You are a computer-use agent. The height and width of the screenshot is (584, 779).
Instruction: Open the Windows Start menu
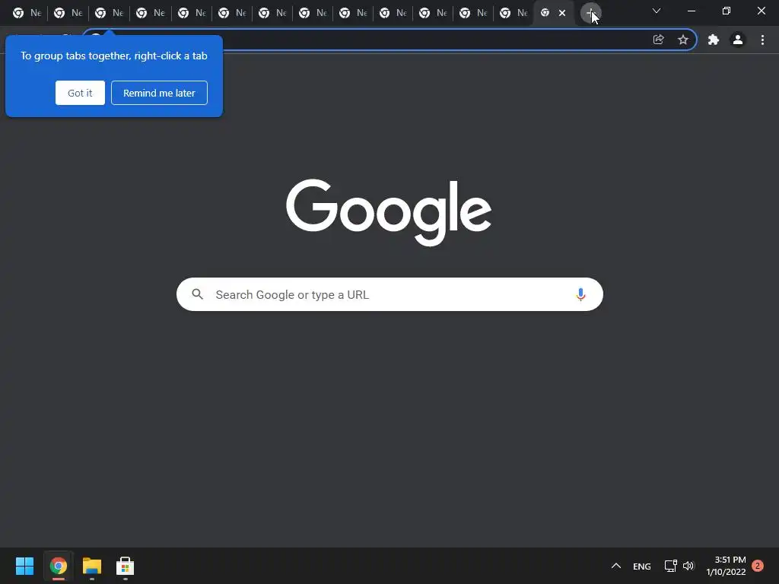24,566
